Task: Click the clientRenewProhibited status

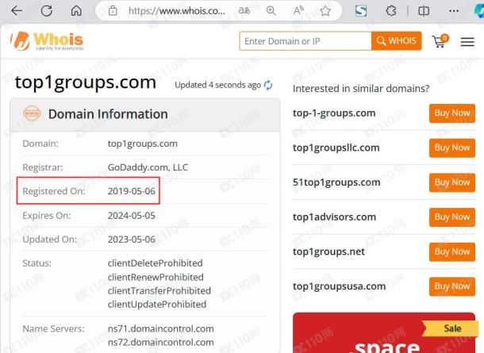Action: click(x=156, y=277)
